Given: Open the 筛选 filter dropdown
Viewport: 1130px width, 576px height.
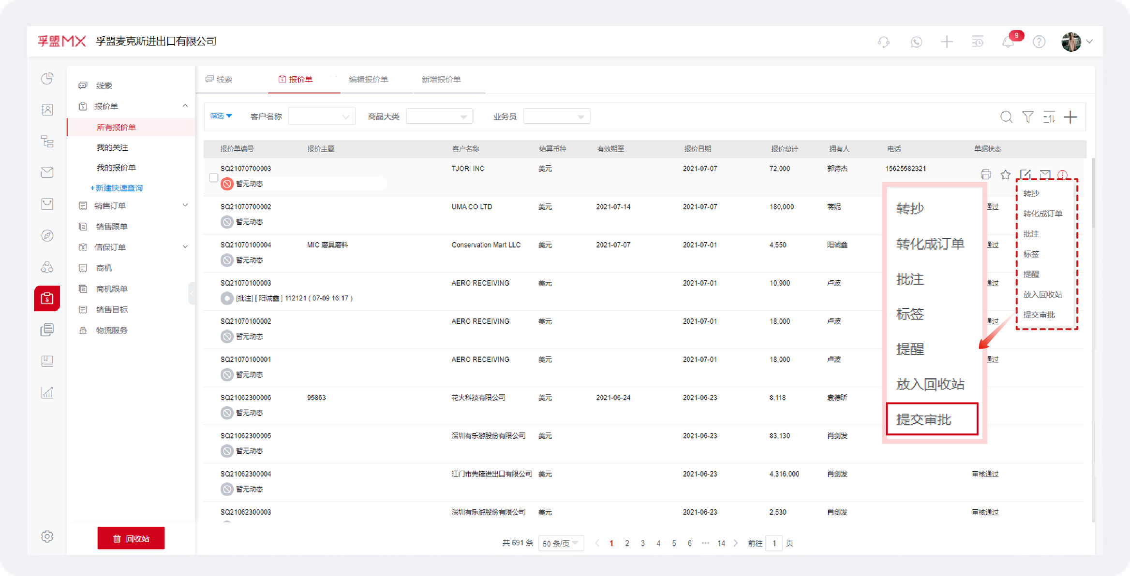Looking at the screenshot, I should pos(221,116).
